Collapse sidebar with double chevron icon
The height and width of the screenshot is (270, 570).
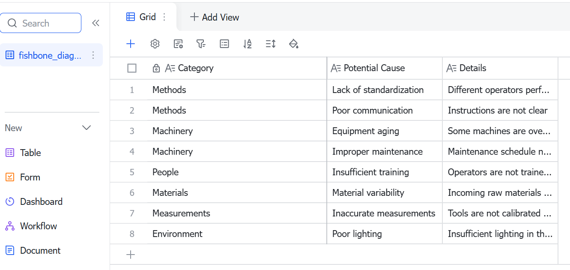(x=96, y=23)
